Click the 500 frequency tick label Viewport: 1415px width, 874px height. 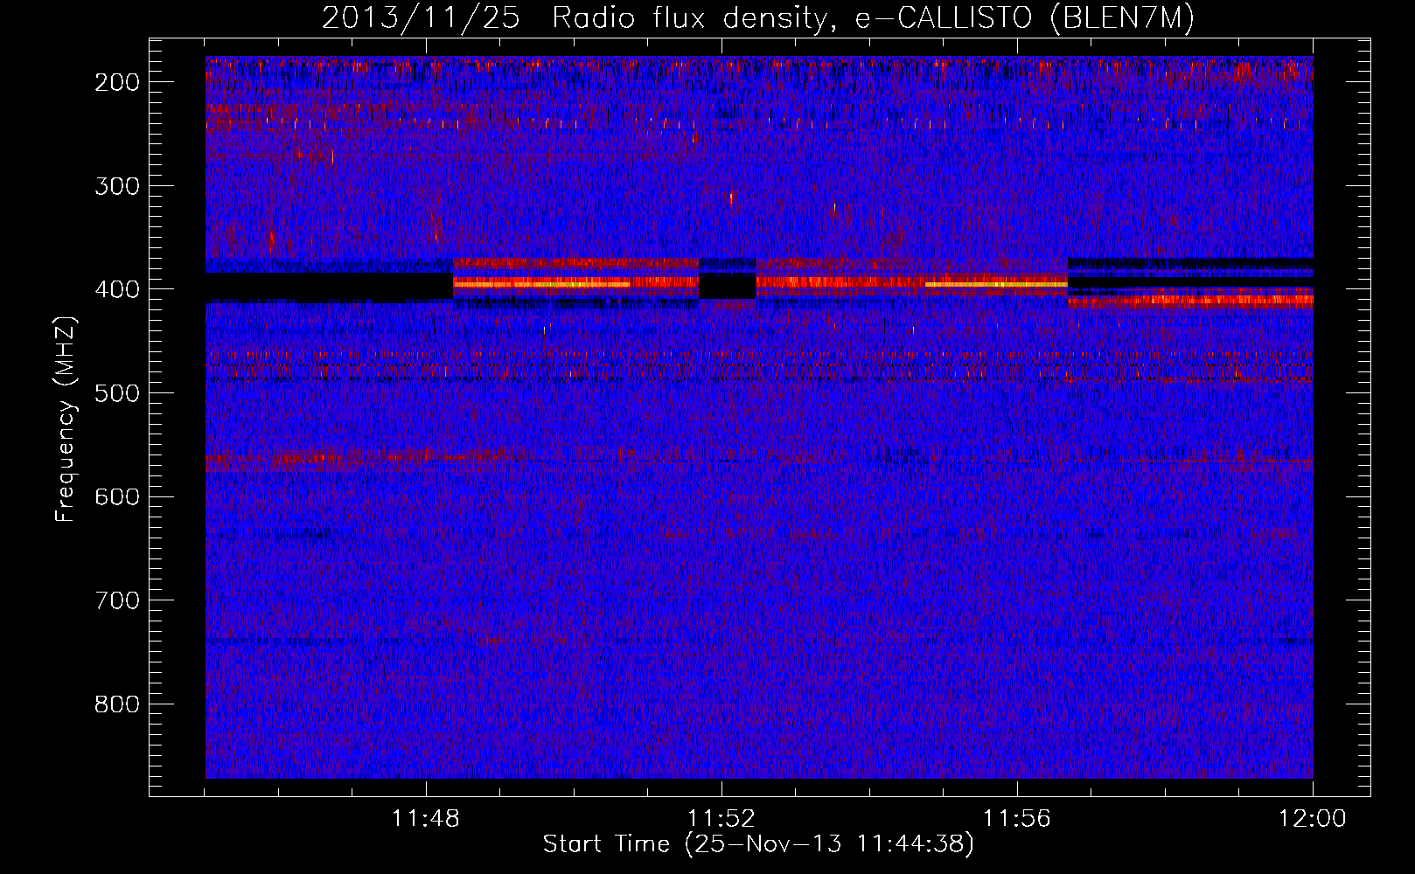[x=116, y=393]
